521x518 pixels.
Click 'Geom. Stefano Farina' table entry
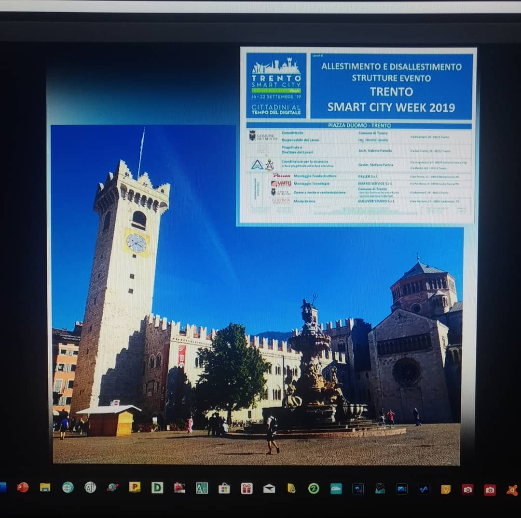375,165
